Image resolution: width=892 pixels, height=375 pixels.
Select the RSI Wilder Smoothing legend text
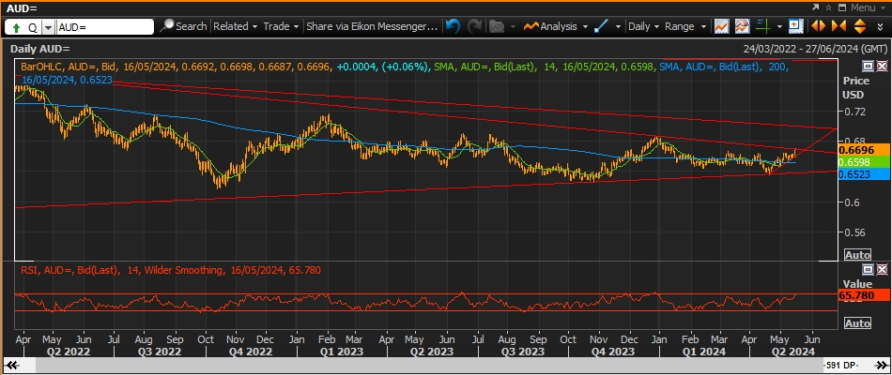pos(171,270)
